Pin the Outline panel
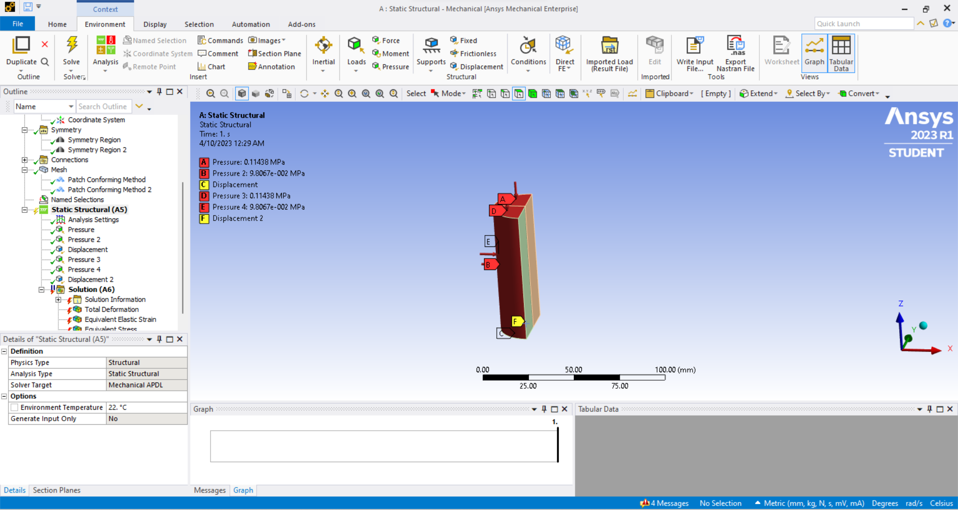Screen dimensions: 958x510 [159, 92]
